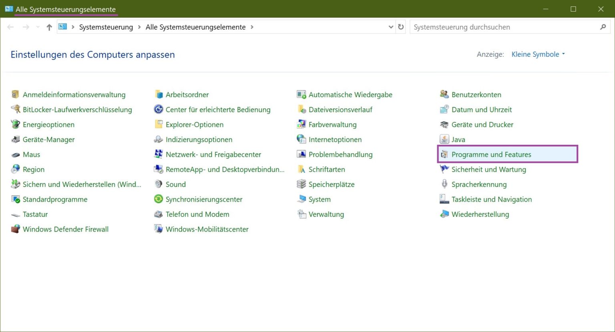This screenshot has width=615, height=332.
Task: Open the Benutzerkonten link
Action: 476,95
